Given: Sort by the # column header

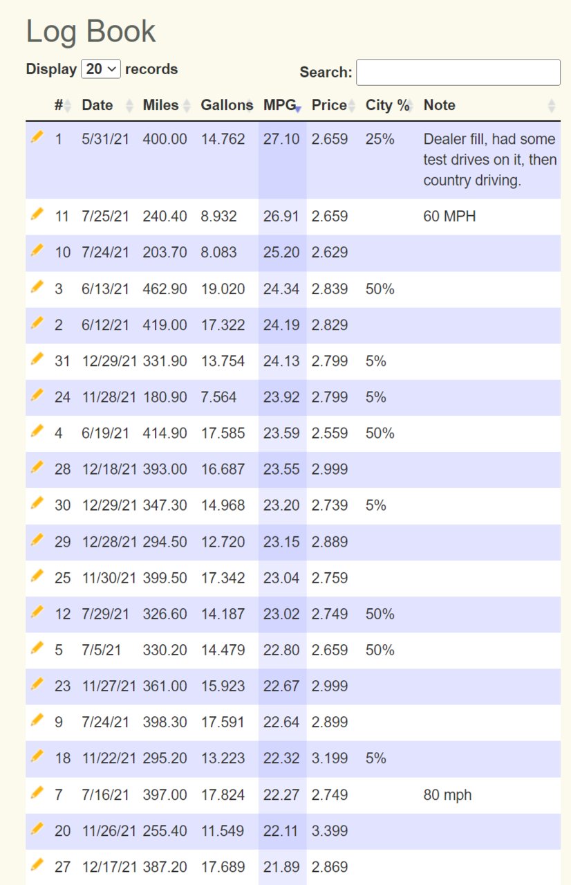Looking at the screenshot, I should (63, 105).
